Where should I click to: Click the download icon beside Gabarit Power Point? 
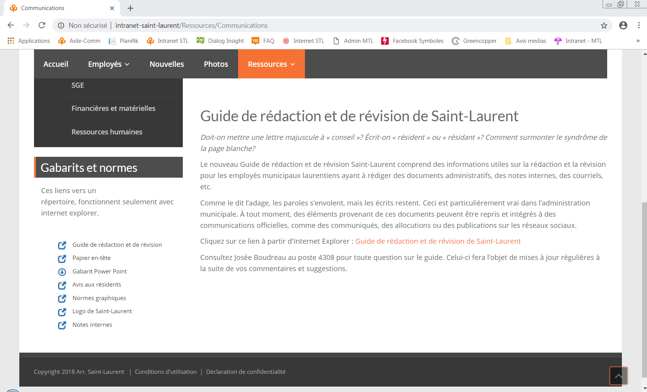[x=62, y=272]
